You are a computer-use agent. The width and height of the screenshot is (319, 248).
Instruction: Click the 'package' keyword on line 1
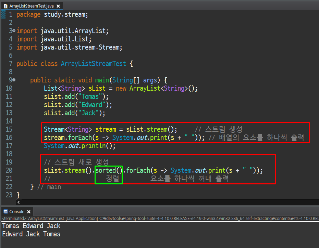tap(28, 15)
